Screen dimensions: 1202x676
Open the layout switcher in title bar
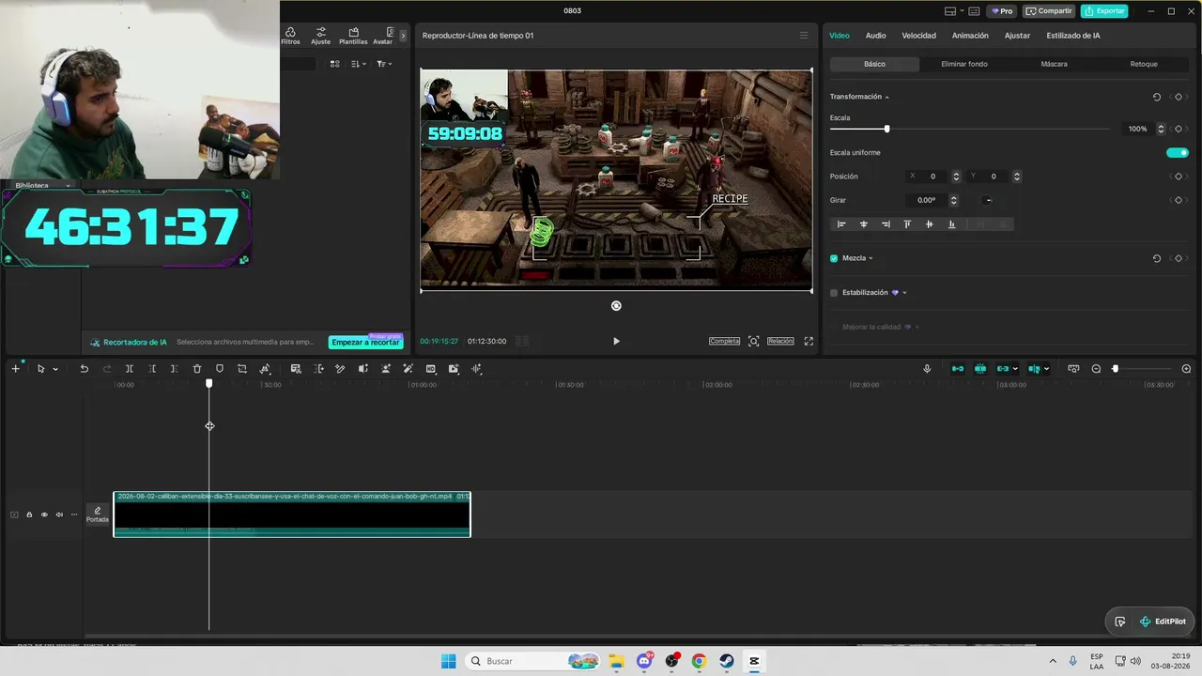(953, 11)
